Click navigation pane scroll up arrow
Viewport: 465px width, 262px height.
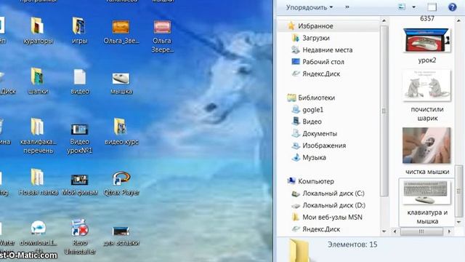tap(384, 21)
